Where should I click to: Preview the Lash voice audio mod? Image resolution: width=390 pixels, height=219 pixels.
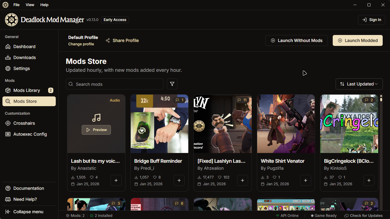click(x=96, y=130)
